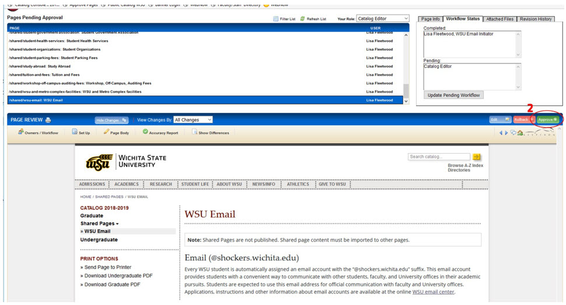566x305 pixels.
Task: Click Catalog Editor in Pending box
Action: pos(438,66)
